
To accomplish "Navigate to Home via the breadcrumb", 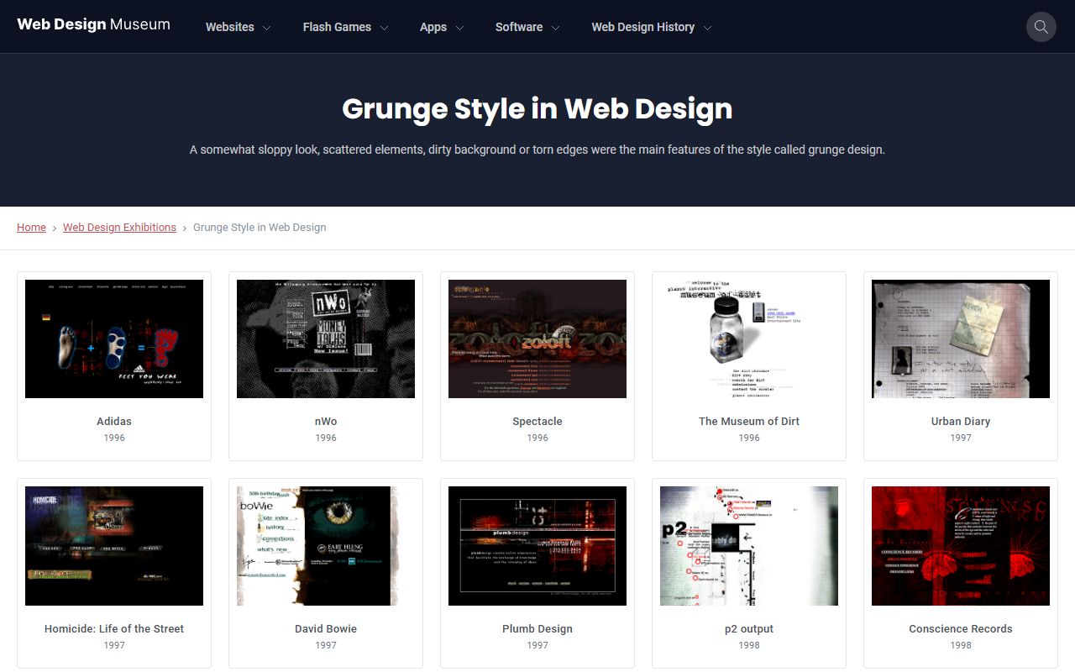I will tap(31, 227).
